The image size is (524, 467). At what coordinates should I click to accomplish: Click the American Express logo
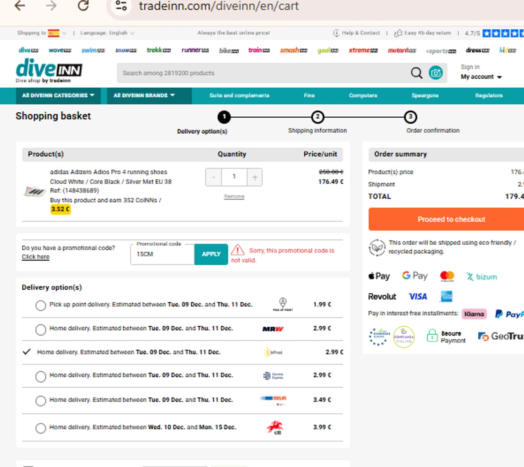(446, 297)
